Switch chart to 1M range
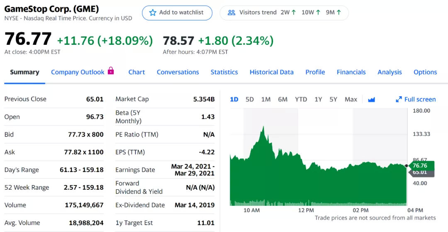 266,100
